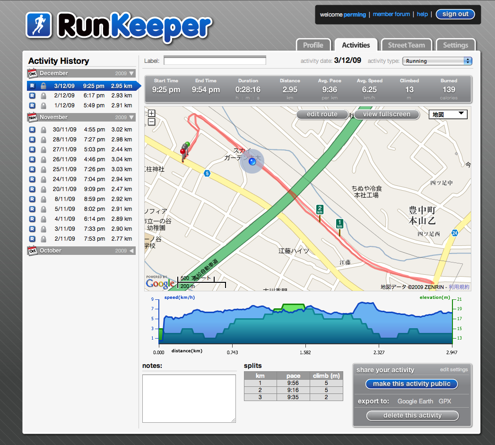Expand the October 2009 section
Viewport: 495px width, 445px height.
[131, 251]
